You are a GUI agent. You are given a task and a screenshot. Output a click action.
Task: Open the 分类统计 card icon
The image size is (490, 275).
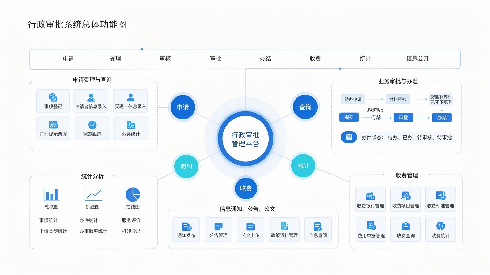[131, 125]
